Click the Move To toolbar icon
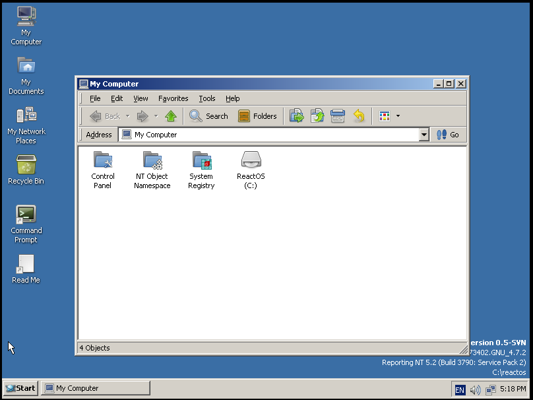Screen dimensions: 533x400 coord(296,116)
